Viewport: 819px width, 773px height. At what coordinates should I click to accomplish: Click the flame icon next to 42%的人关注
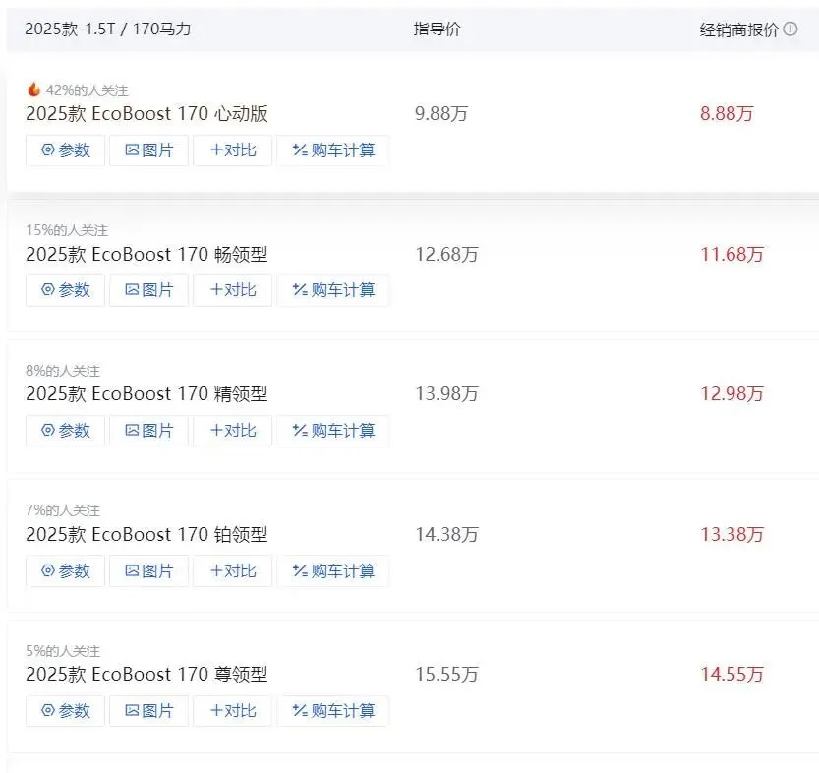pos(33,89)
